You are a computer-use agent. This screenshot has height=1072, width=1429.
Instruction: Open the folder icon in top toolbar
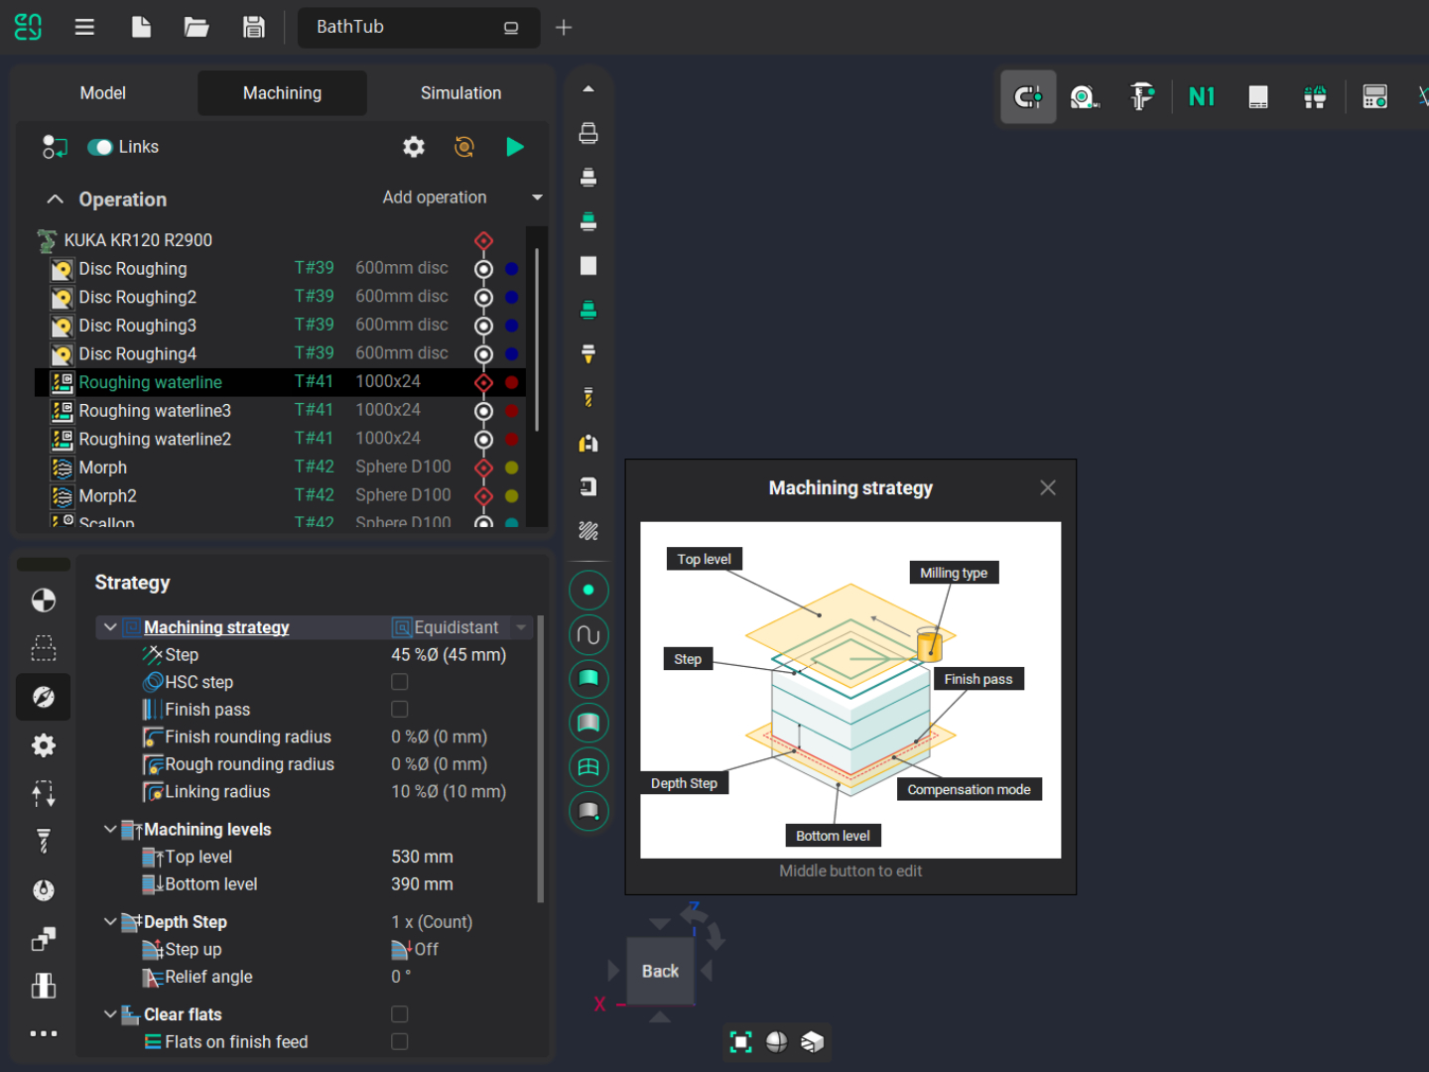196,27
